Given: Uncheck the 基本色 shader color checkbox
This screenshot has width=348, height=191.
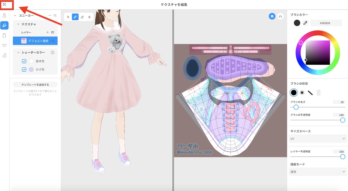Looking at the screenshot, I should tap(24, 61).
